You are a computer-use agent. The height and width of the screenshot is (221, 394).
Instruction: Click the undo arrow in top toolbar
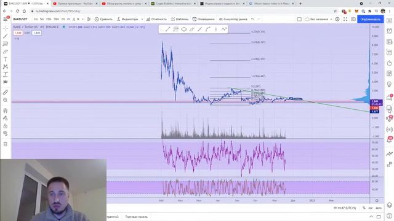click(x=252, y=19)
